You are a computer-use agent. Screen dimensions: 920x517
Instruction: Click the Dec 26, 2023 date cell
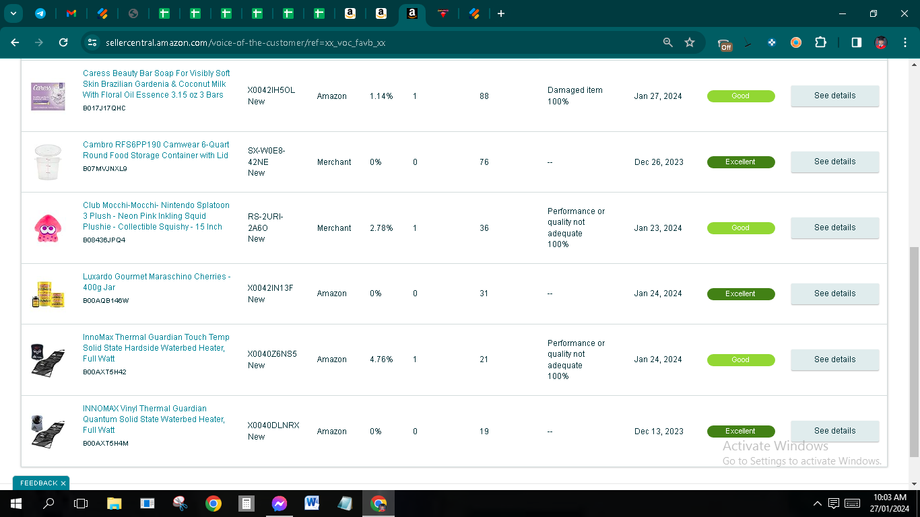tap(659, 162)
